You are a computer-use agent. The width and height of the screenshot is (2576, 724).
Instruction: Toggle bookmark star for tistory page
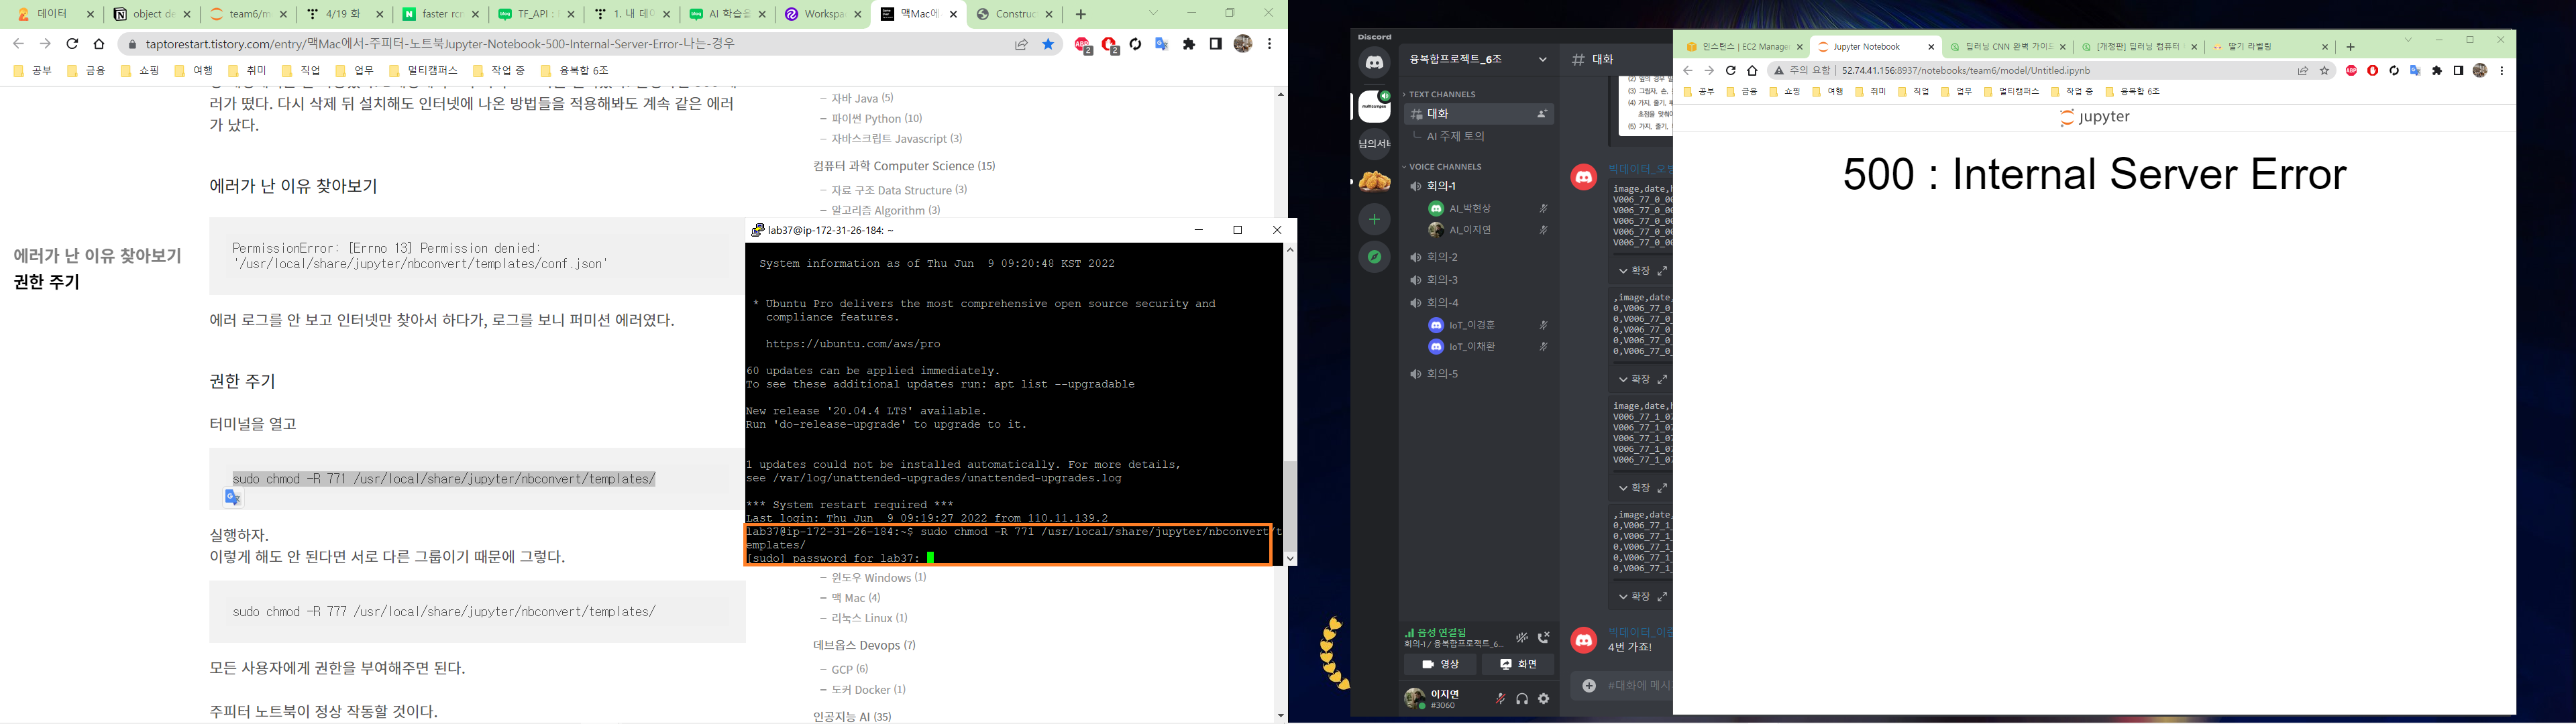(1048, 44)
